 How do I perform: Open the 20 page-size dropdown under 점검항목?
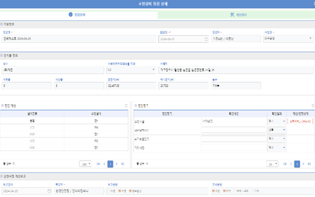click(x=272, y=164)
